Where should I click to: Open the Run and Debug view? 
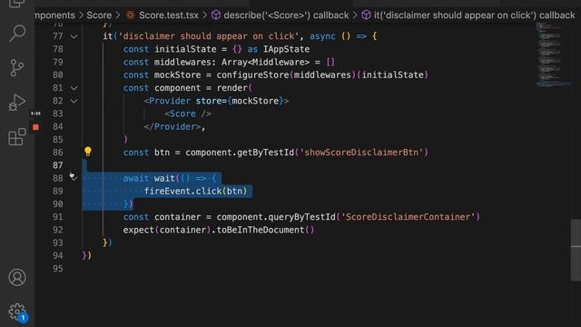(17, 103)
